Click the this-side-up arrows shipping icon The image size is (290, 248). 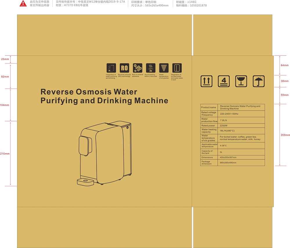206,81
